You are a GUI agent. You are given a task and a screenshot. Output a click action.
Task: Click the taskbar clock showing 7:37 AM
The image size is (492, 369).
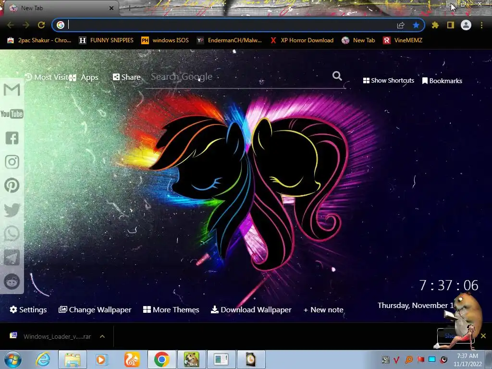pyautogui.click(x=467, y=360)
